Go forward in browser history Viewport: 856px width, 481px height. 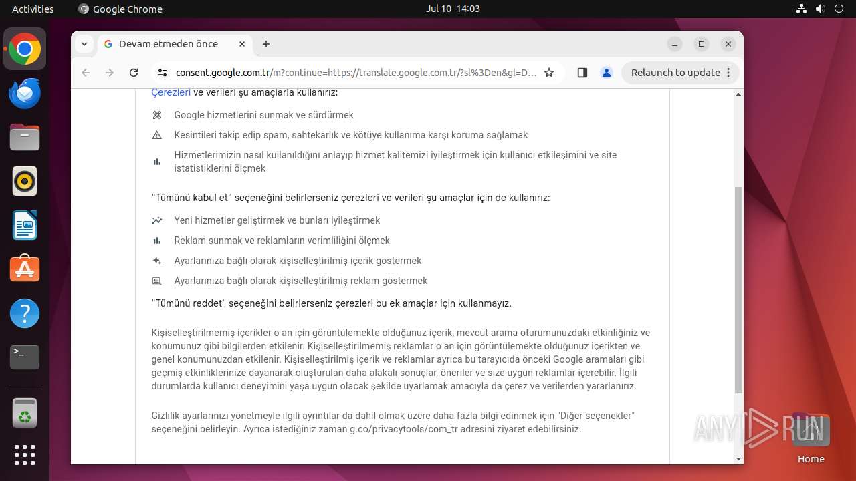point(110,73)
